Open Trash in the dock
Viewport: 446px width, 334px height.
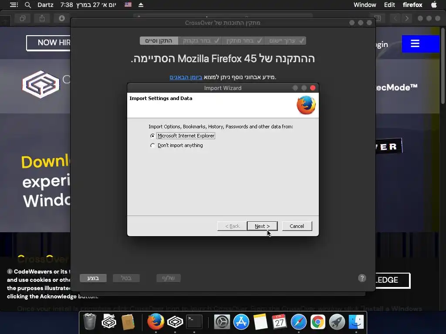tap(90, 321)
